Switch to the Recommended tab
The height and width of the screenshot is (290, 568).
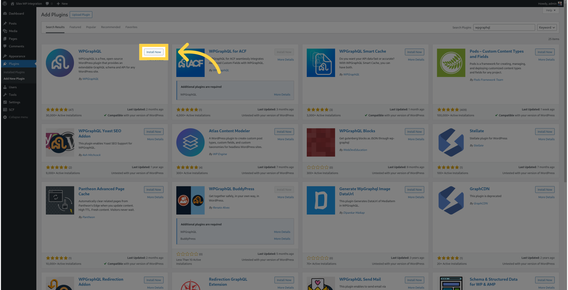click(x=111, y=27)
